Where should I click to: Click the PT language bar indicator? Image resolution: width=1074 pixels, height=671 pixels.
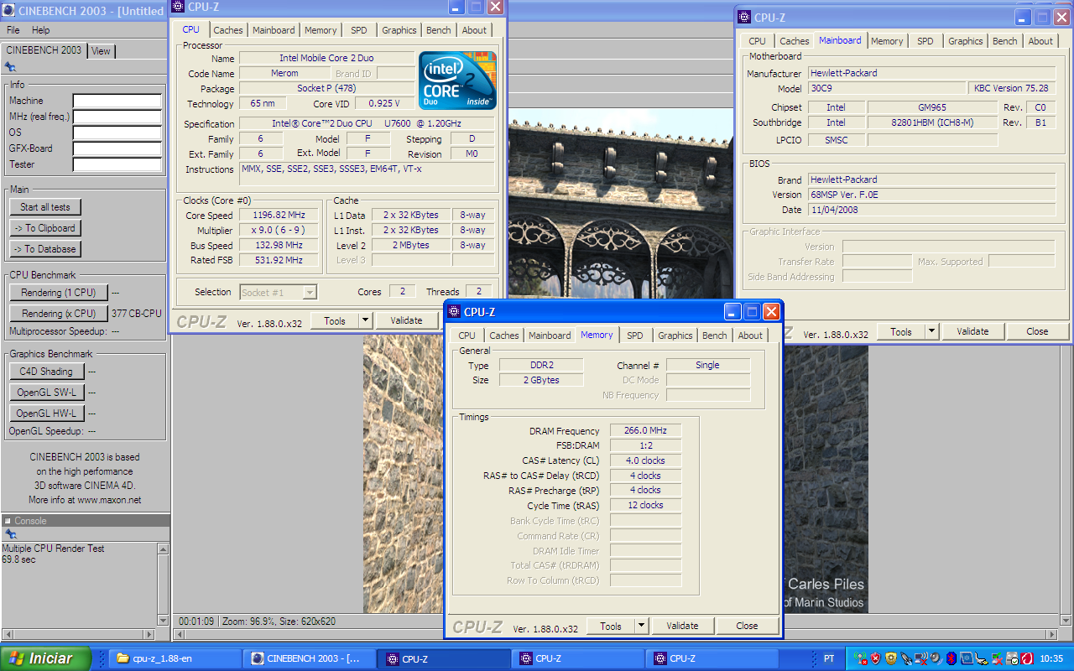[x=829, y=658]
